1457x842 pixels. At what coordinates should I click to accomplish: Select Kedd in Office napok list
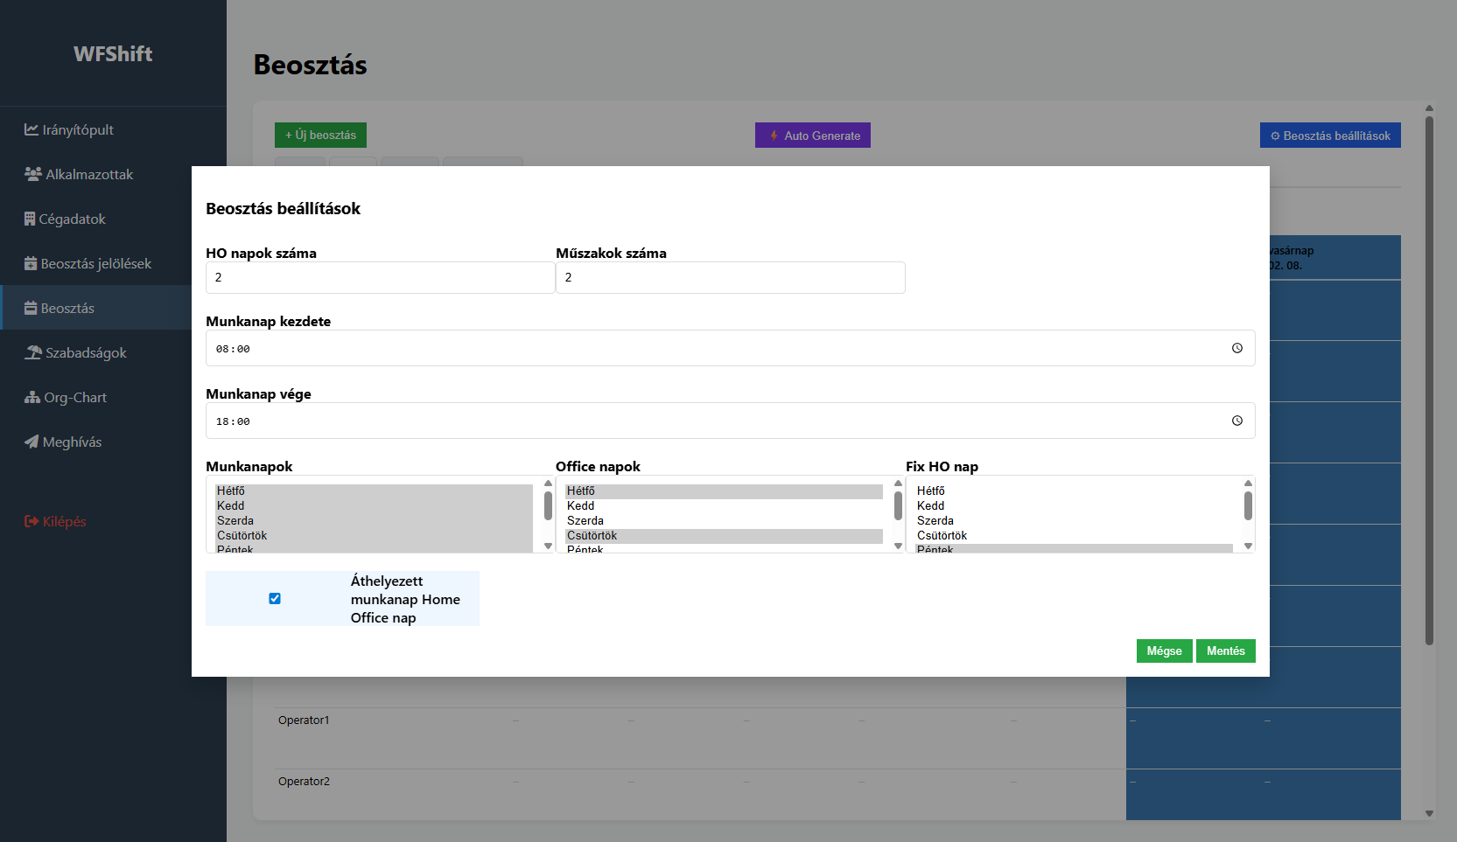580,505
